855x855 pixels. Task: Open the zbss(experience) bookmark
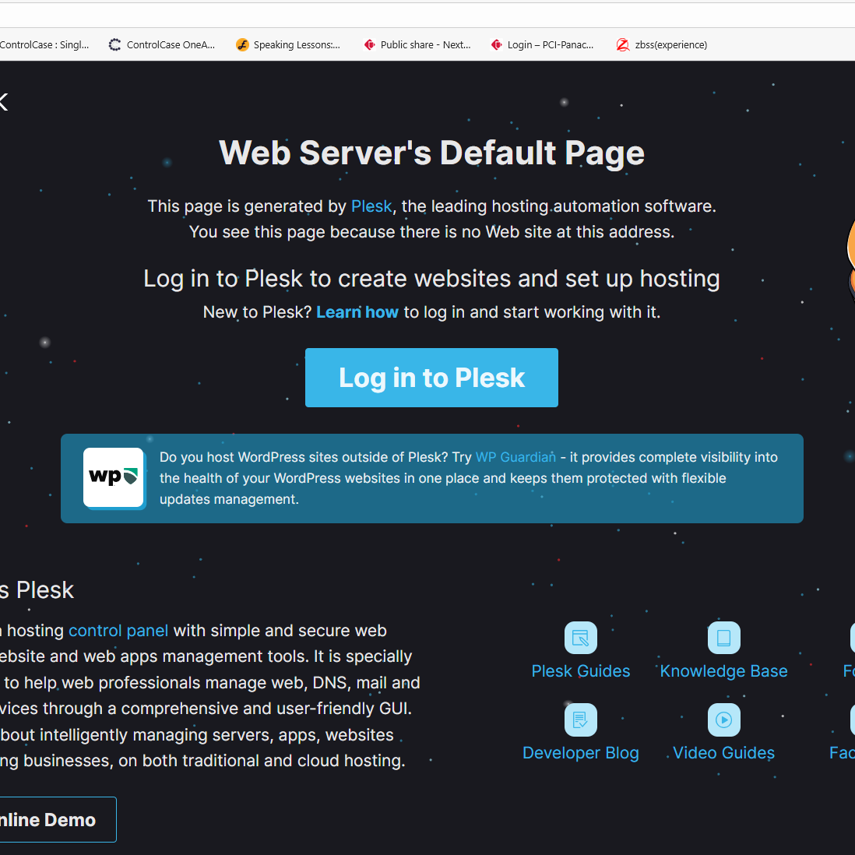(661, 44)
